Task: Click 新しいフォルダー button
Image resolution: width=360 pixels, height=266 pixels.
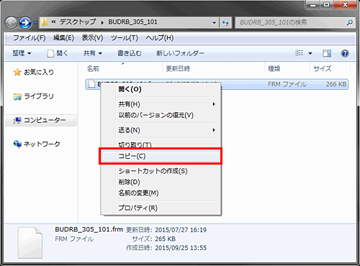Action: point(180,53)
